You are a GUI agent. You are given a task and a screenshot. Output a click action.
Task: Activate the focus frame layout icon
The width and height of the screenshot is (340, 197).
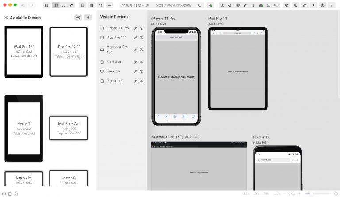[63, 5]
